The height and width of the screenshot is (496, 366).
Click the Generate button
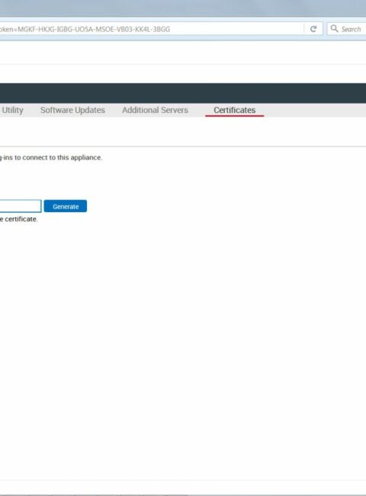coord(66,206)
